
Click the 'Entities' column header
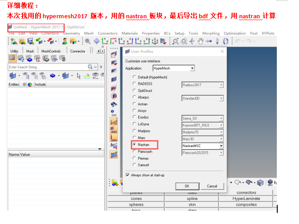[x=14, y=84]
